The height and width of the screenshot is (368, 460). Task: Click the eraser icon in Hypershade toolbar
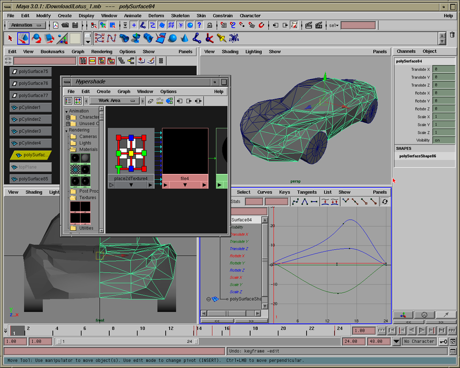coord(150,101)
